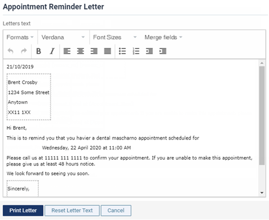Image resolution: width=269 pixels, height=220 pixels.
Task: Open the Merge fields menu
Action: 164,37
